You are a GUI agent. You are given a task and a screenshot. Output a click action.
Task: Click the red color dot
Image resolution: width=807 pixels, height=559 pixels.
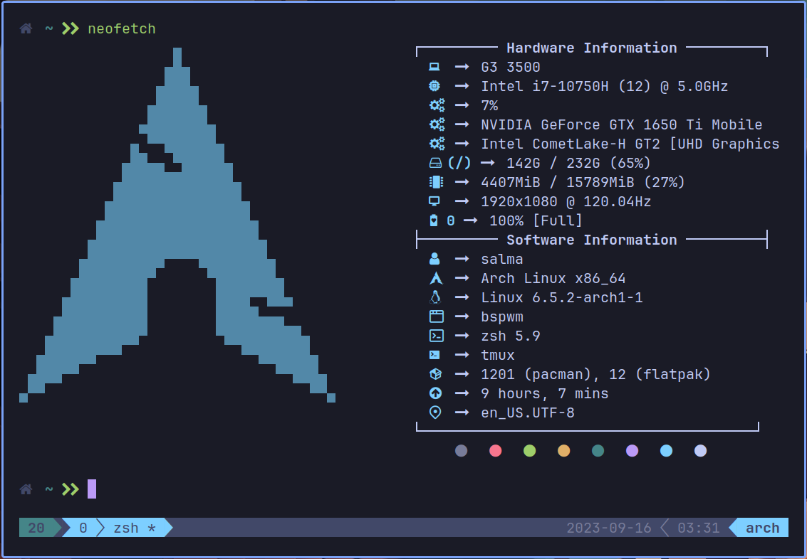495,451
